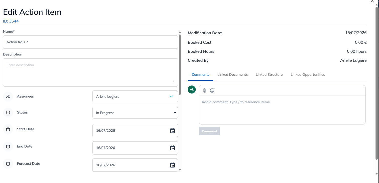Image resolution: width=379 pixels, height=183 pixels.
Task: Click the page scrollbar down arrow
Action: (x=377, y=173)
